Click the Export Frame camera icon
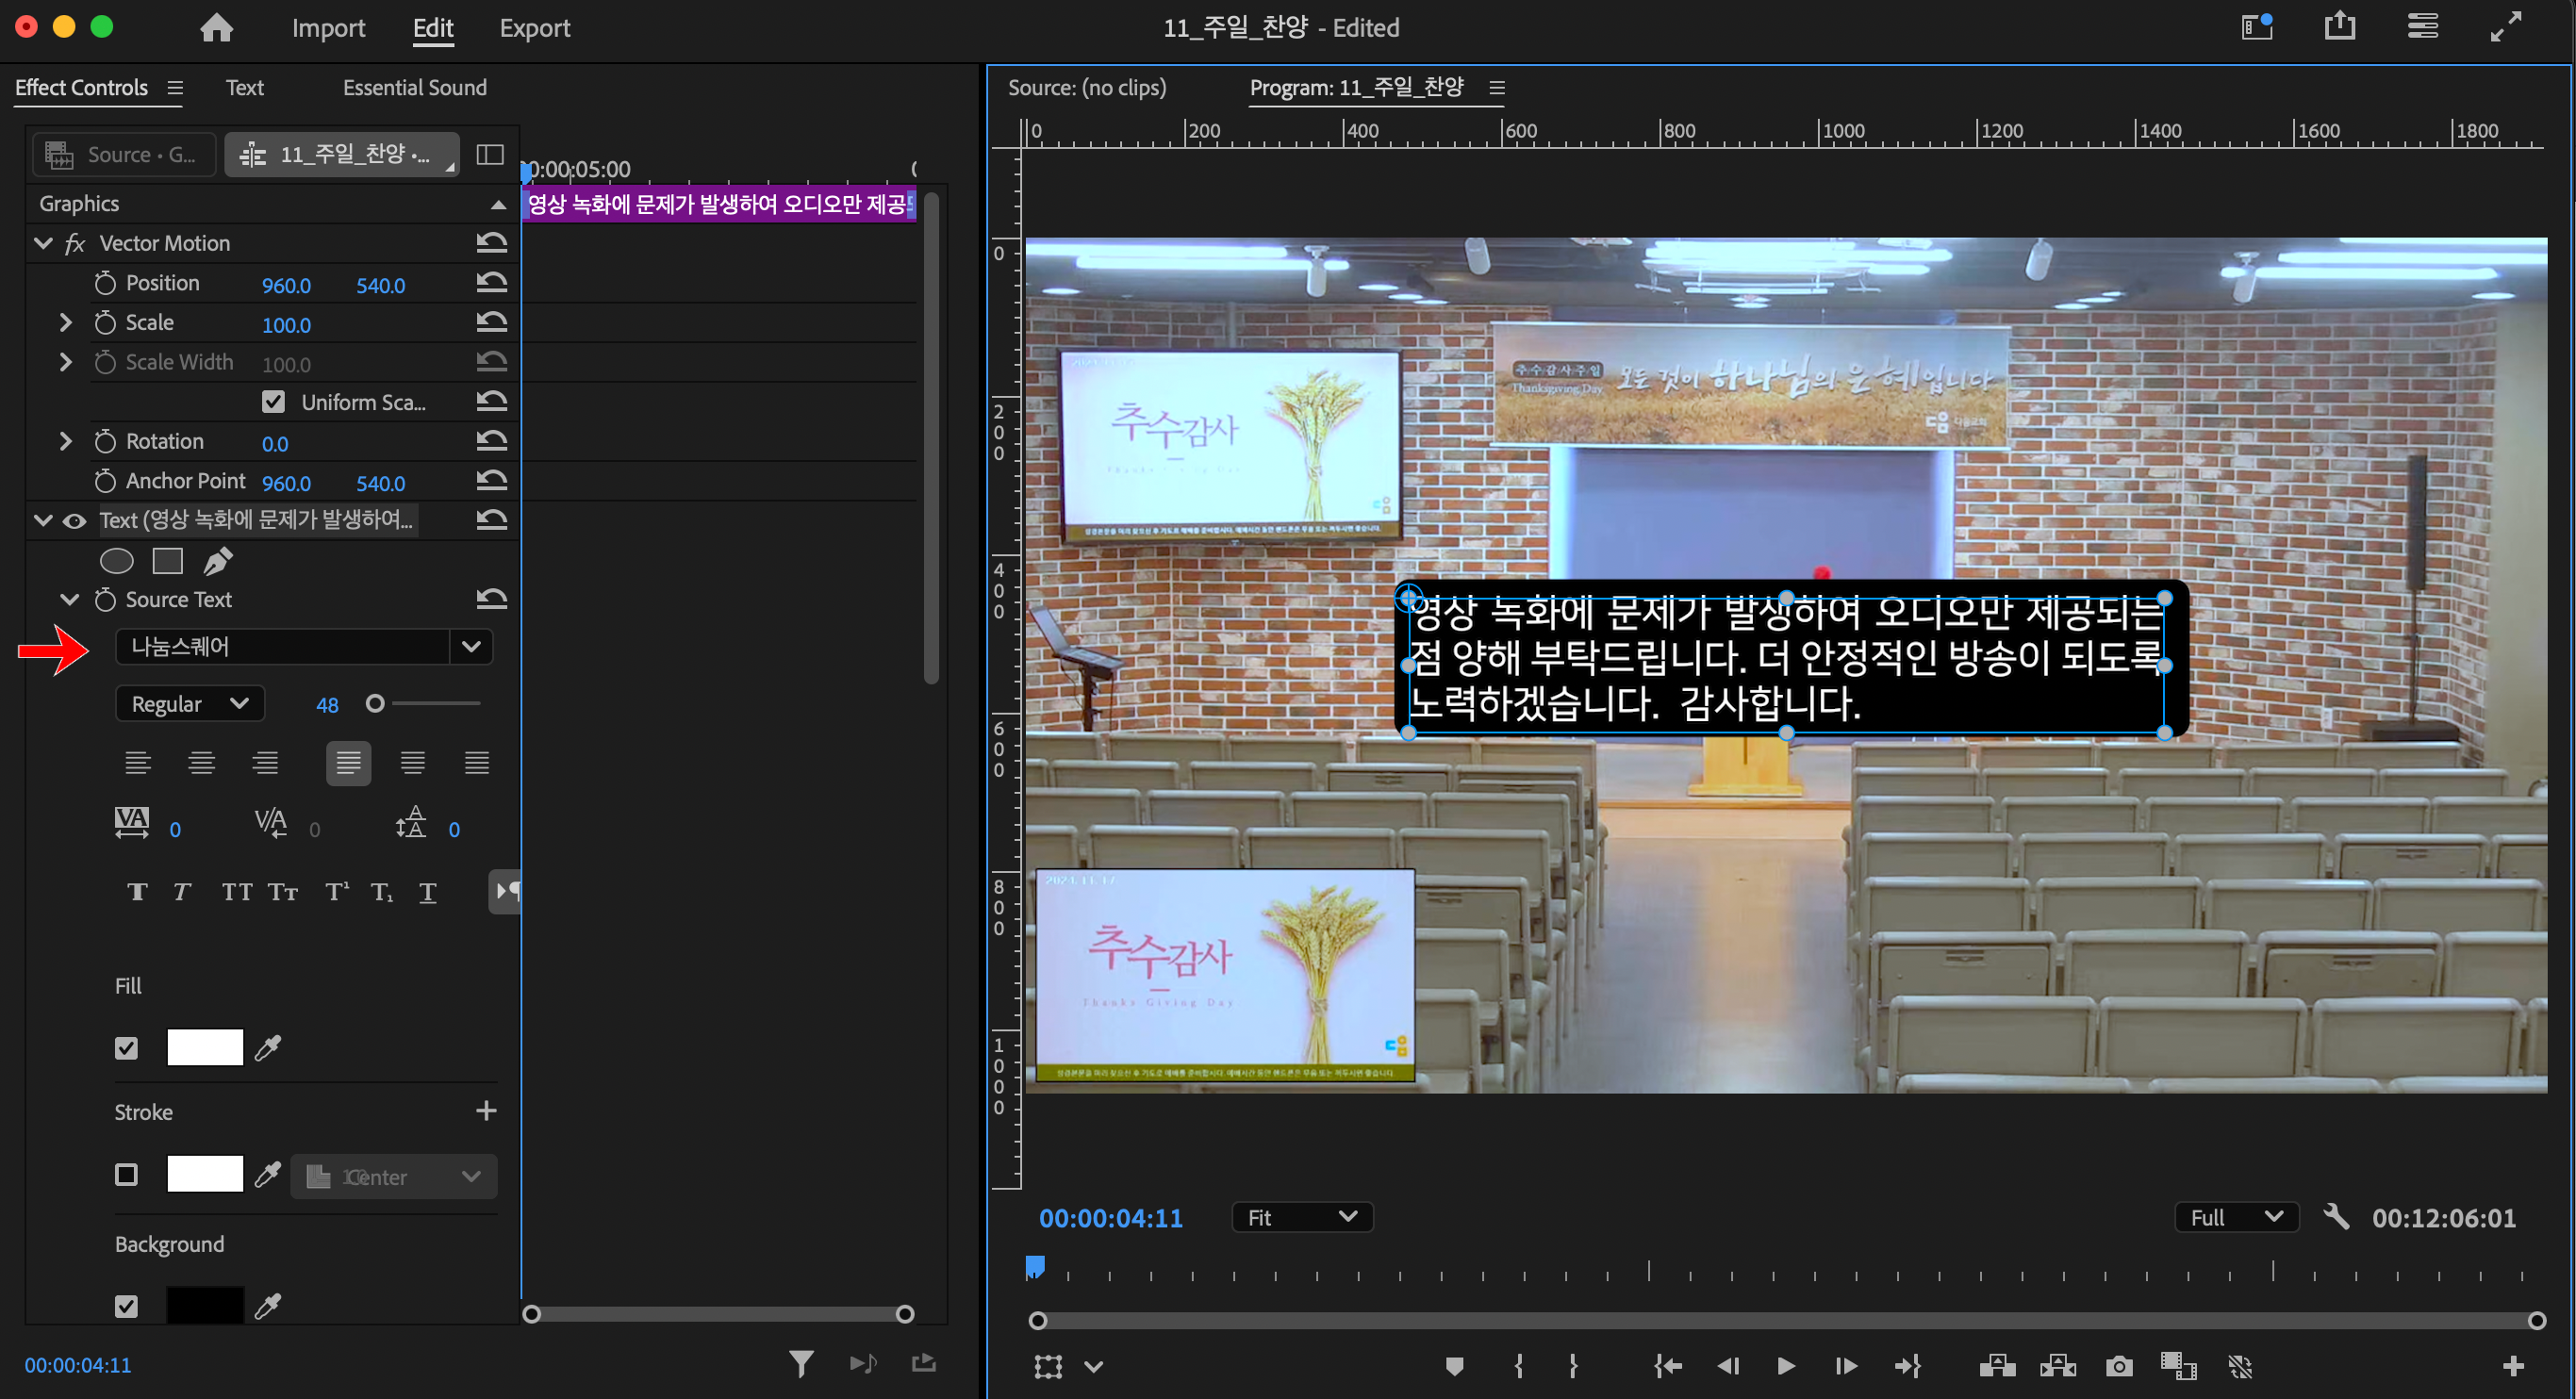 pyautogui.click(x=2118, y=1366)
